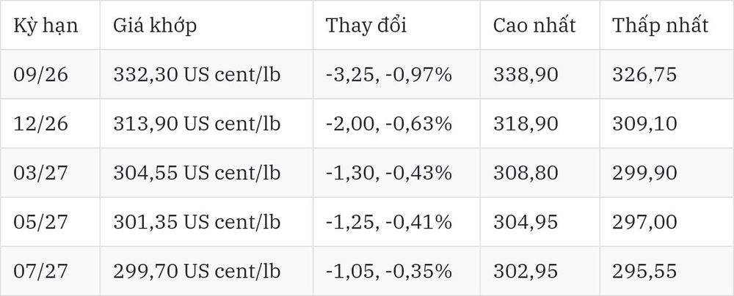The image size is (734, 296).
Task: Select the 07/27 contract term cell
Action: [40, 271]
